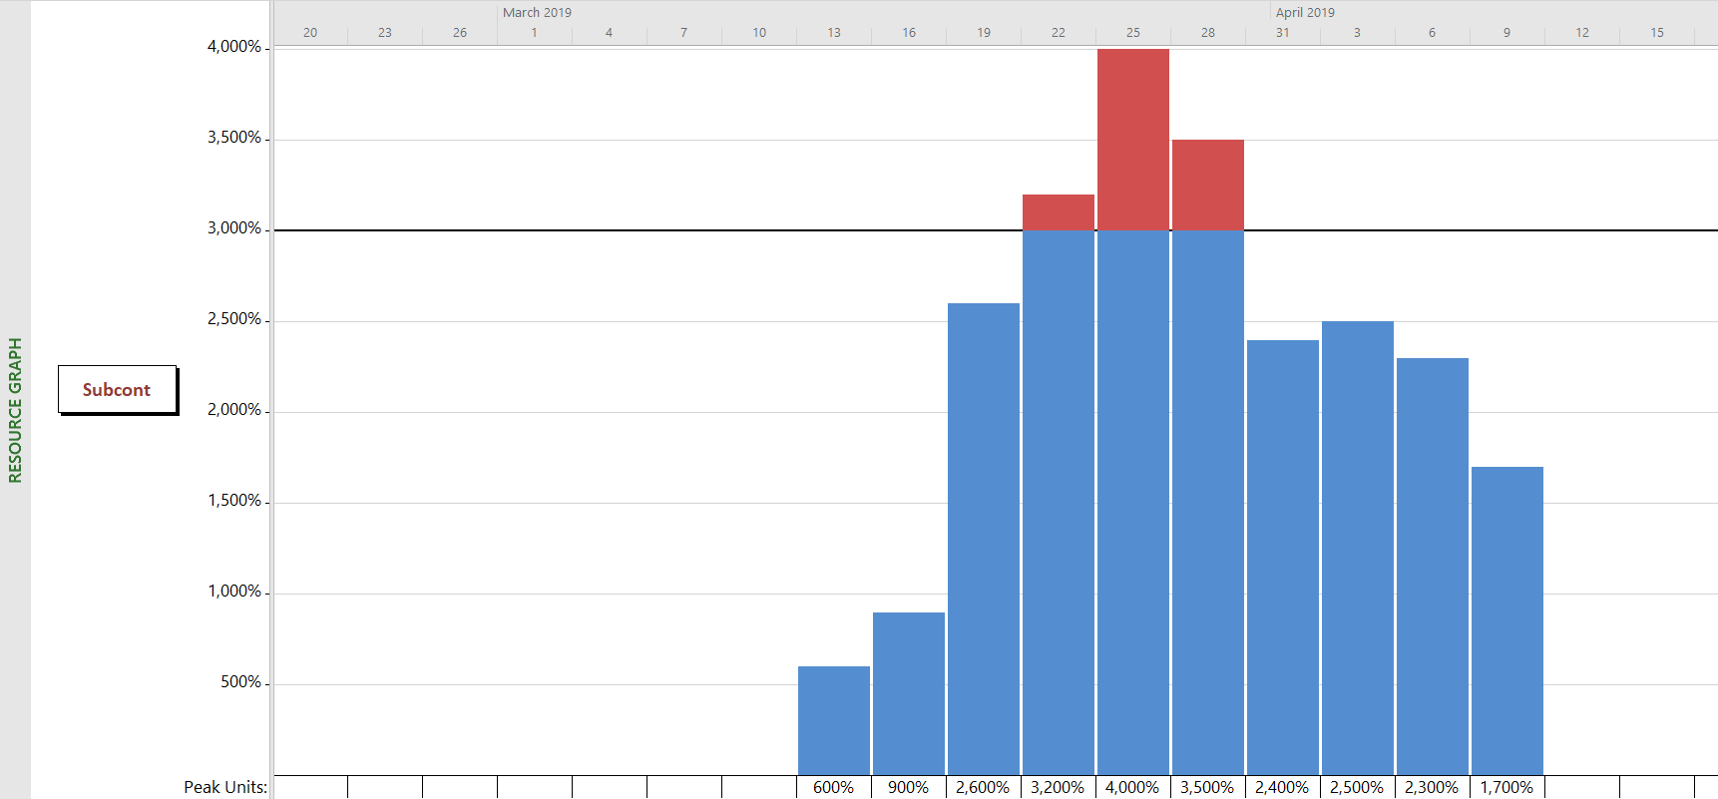Screen dimensions: 1718x799
Task: Click date 9 in April timescale
Action: pyautogui.click(x=1506, y=33)
